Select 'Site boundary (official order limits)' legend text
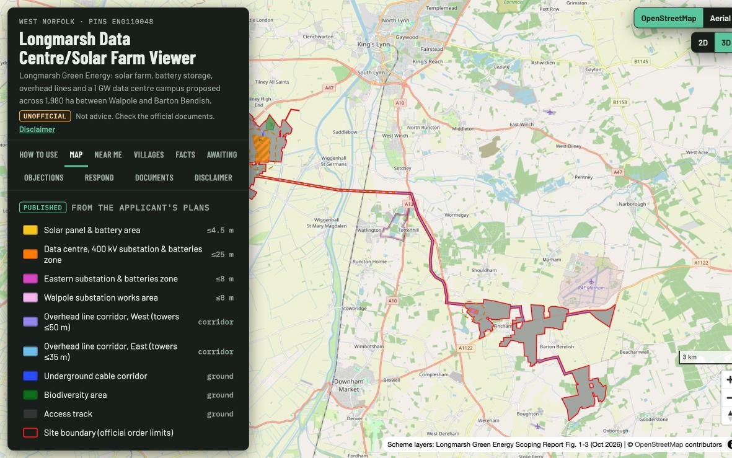The image size is (732, 458). coord(108,433)
